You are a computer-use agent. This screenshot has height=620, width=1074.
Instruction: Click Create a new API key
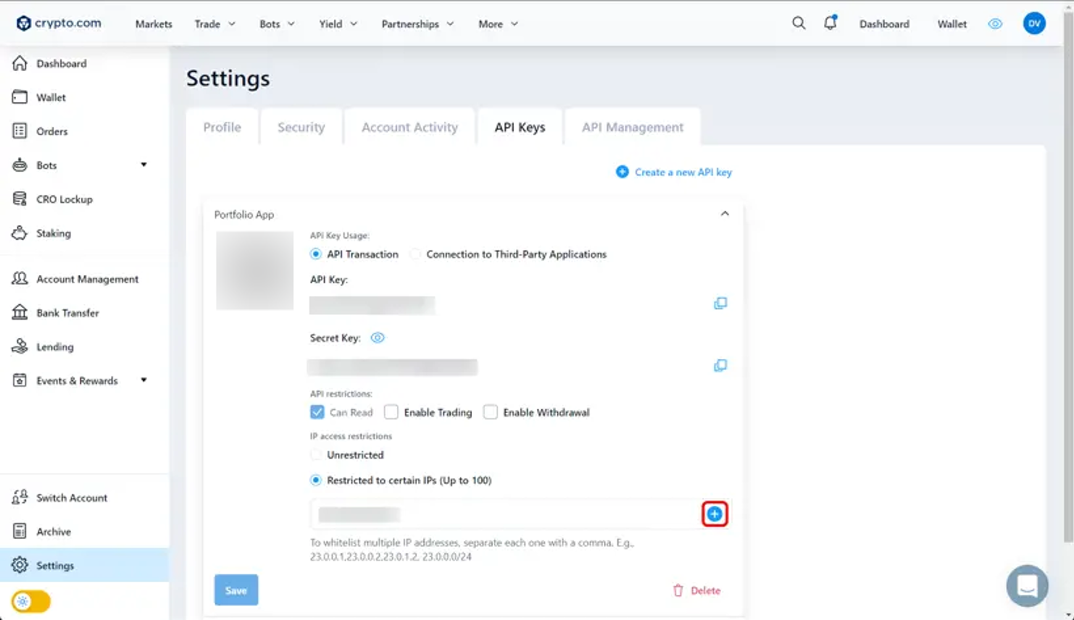(x=674, y=172)
